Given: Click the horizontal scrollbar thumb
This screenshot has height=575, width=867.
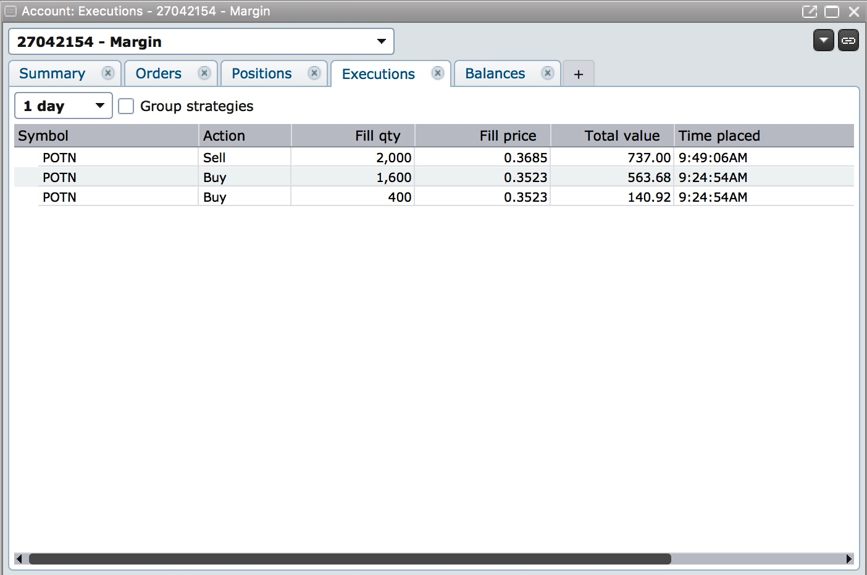Looking at the screenshot, I should pyautogui.click(x=350, y=559).
